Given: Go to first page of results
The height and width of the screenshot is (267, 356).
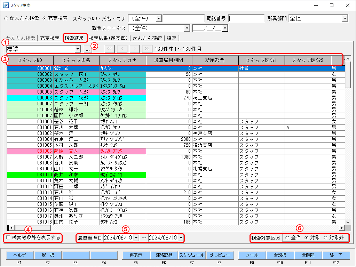Looking at the screenshot, I should point(109,49).
